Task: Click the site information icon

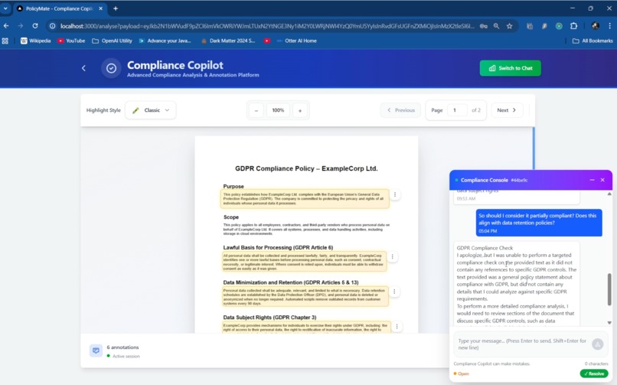Action: [x=52, y=26]
